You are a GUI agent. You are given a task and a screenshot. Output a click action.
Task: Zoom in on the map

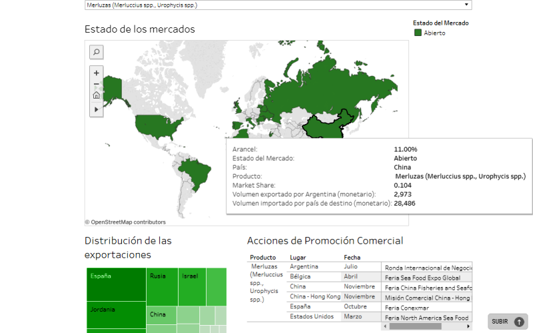96,73
